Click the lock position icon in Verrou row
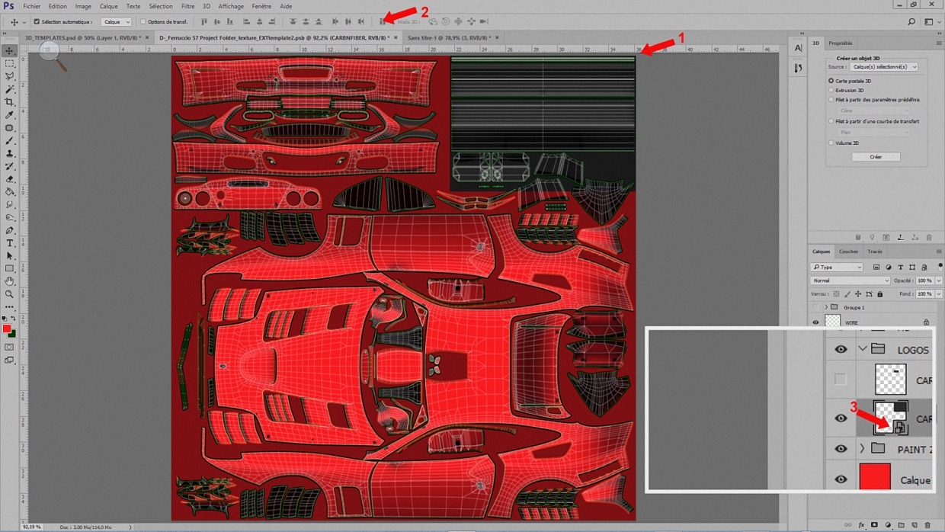This screenshot has height=532, width=945. 858,294
